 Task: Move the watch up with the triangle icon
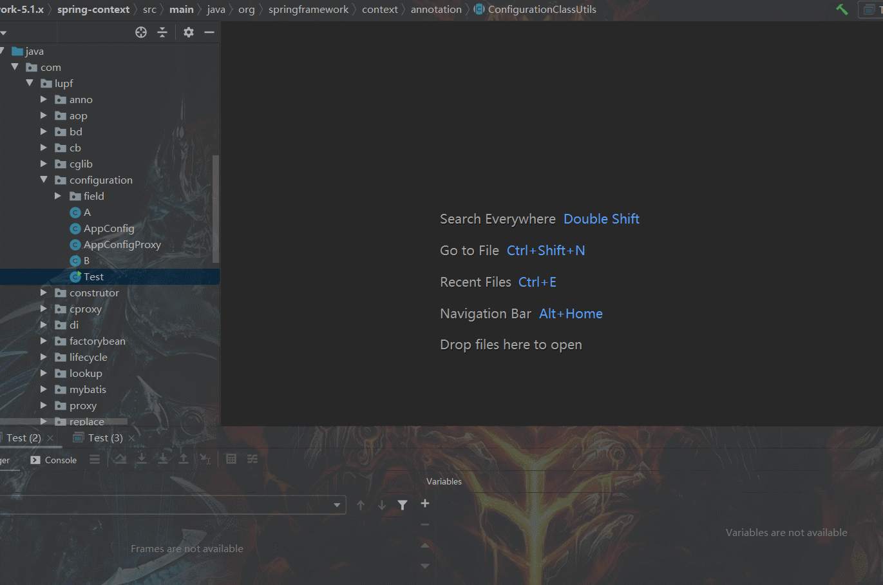click(425, 546)
